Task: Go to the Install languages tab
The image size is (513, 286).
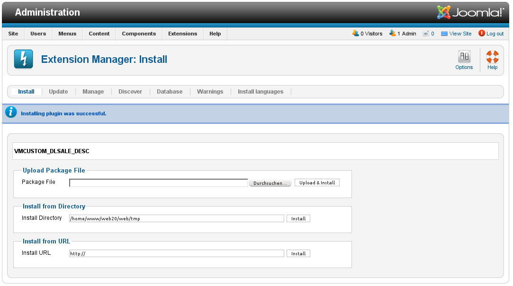Action: pos(260,92)
